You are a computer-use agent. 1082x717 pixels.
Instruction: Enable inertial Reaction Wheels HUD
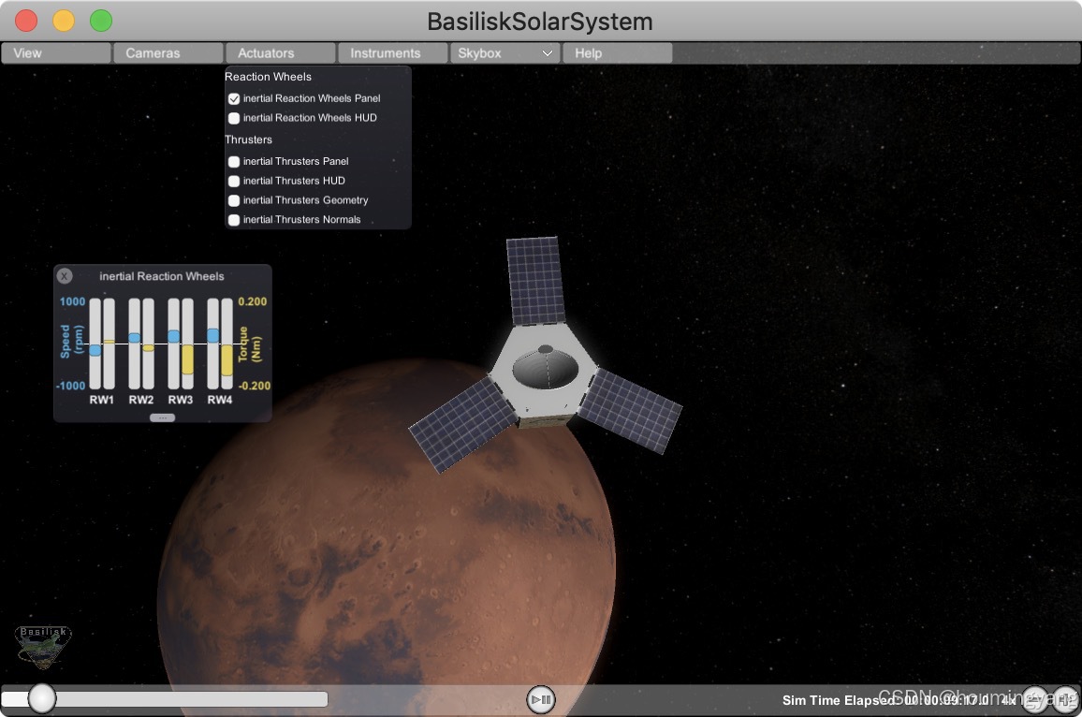(x=234, y=118)
